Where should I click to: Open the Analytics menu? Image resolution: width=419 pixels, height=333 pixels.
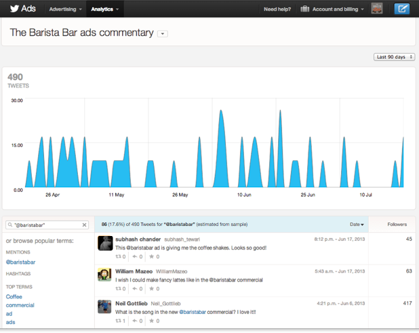click(104, 9)
